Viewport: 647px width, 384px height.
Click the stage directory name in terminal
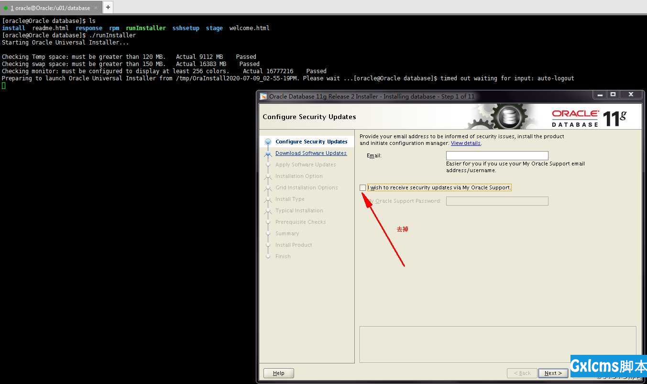click(214, 28)
